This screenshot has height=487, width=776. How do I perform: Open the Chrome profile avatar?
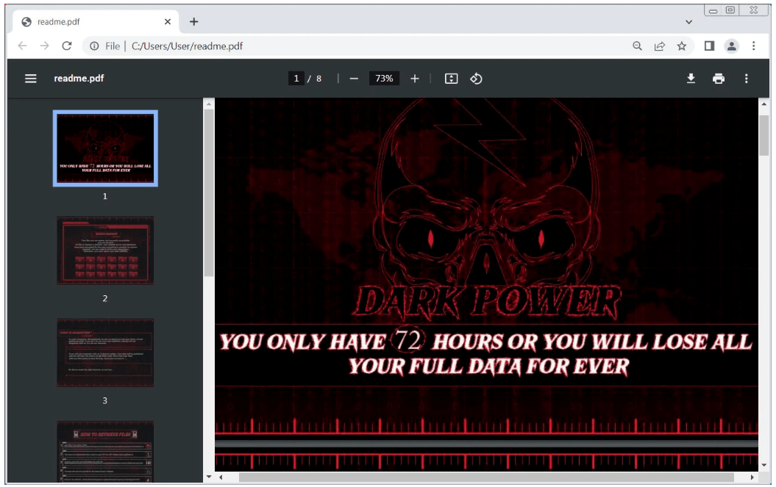pos(732,46)
